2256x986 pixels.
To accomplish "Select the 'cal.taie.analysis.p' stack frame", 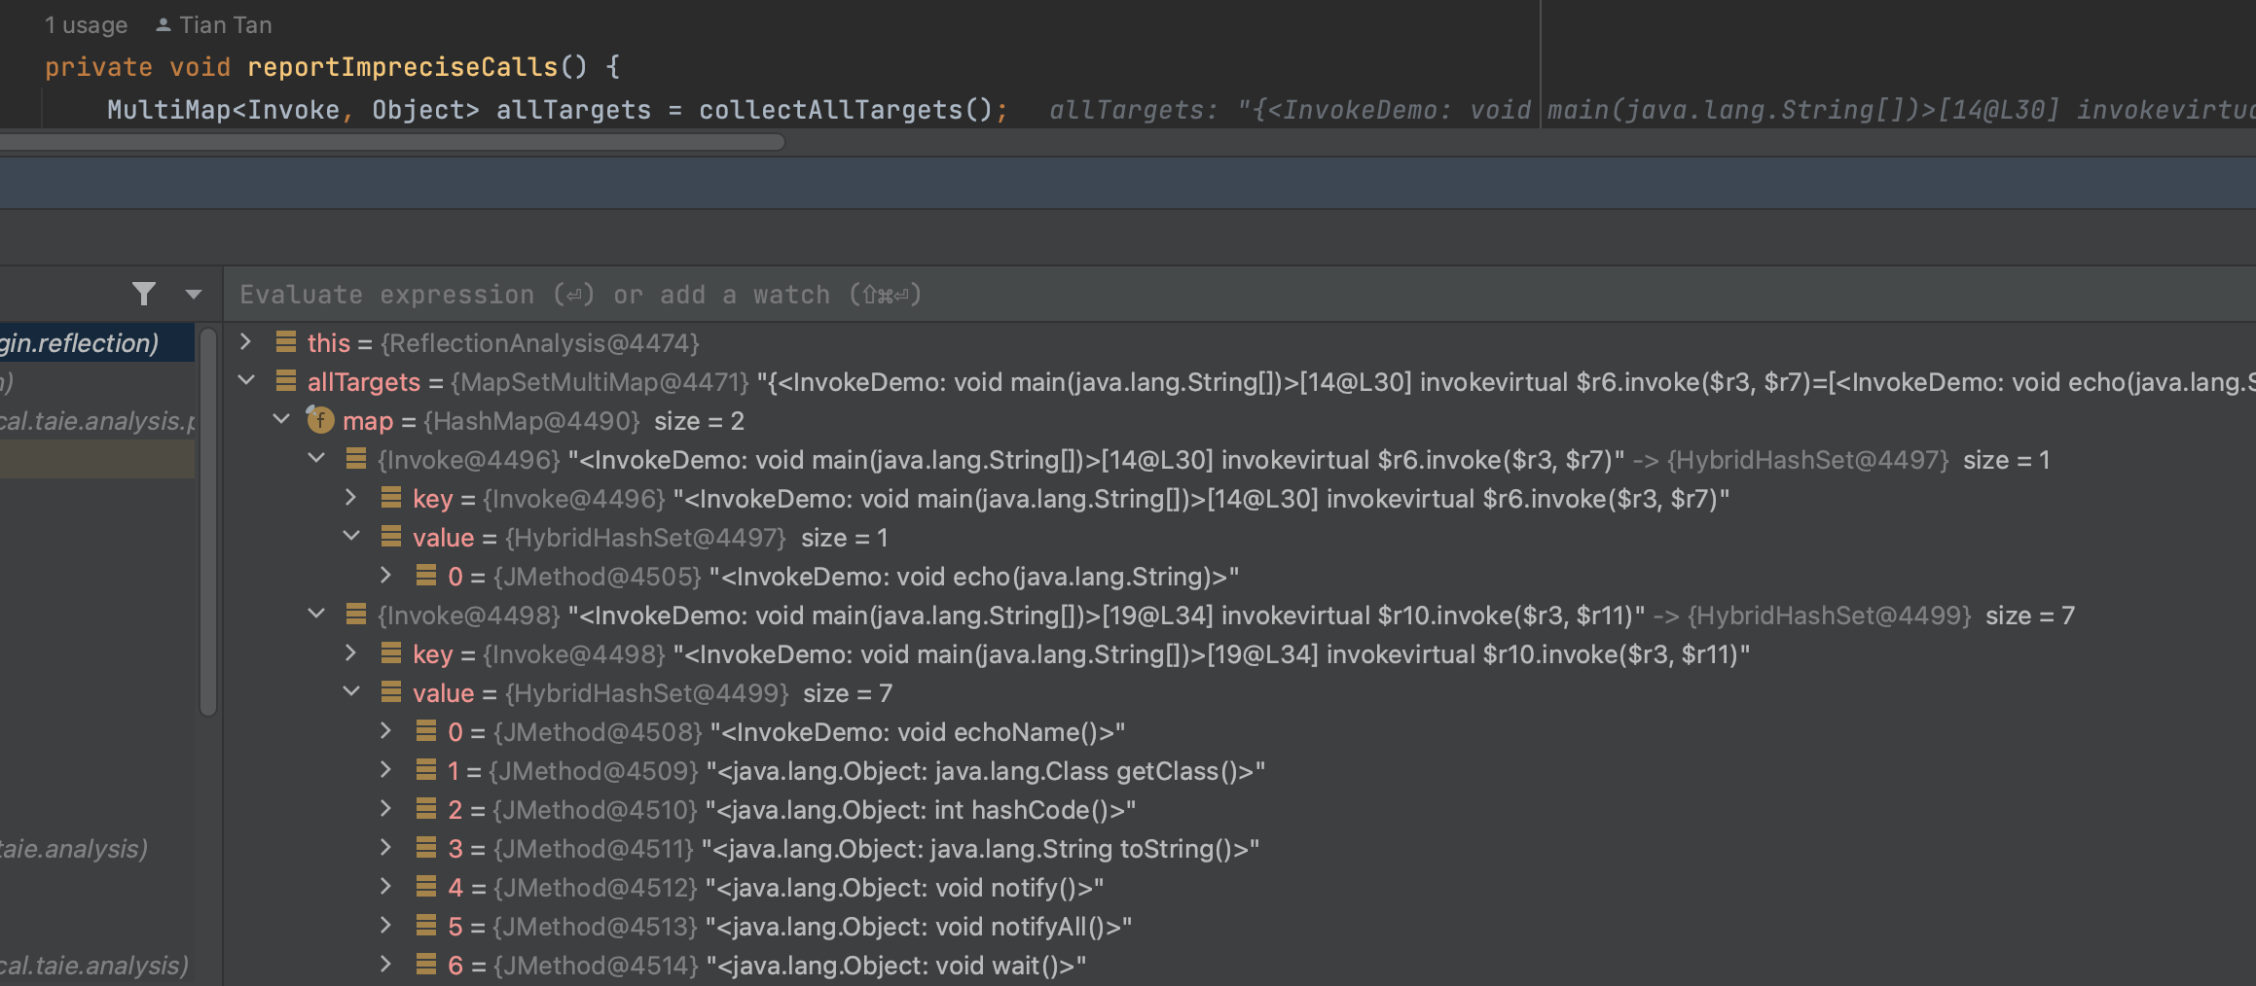I will 97,421.
